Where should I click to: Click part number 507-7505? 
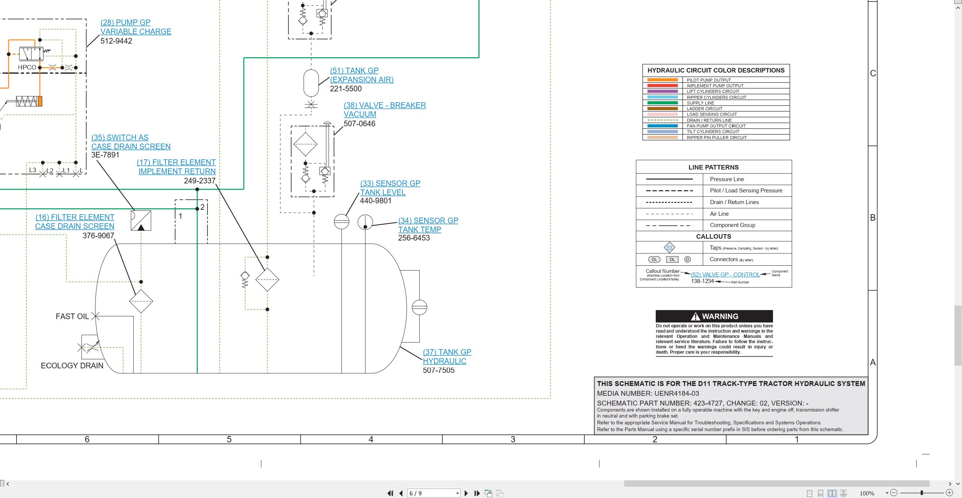pyautogui.click(x=439, y=370)
